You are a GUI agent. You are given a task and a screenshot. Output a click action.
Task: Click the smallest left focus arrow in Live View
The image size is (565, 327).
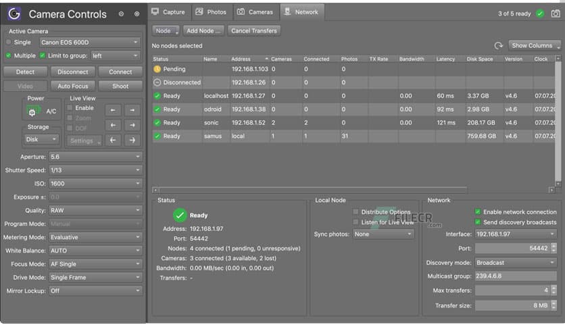113,110
